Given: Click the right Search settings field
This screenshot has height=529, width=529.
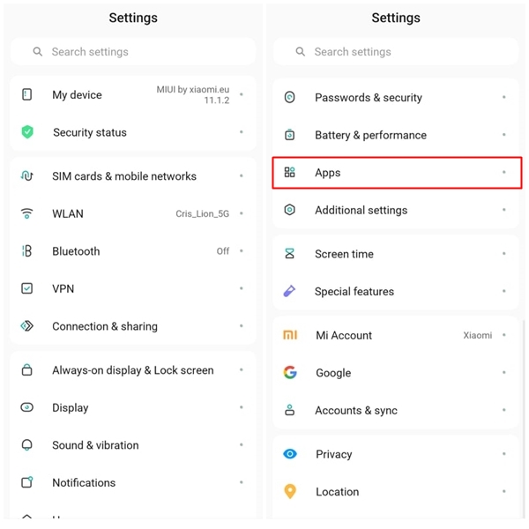Looking at the screenshot, I should [x=395, y=52].
